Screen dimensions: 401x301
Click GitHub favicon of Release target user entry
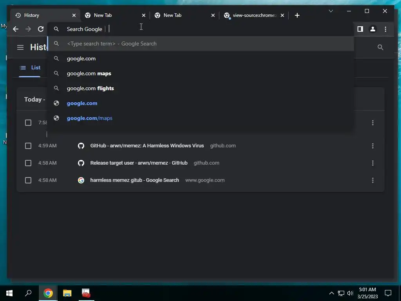coord(81,163)
